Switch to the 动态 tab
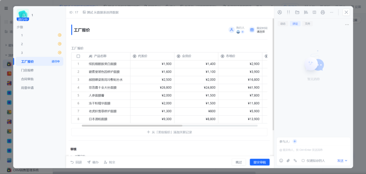366x174 pixels. 283,24
